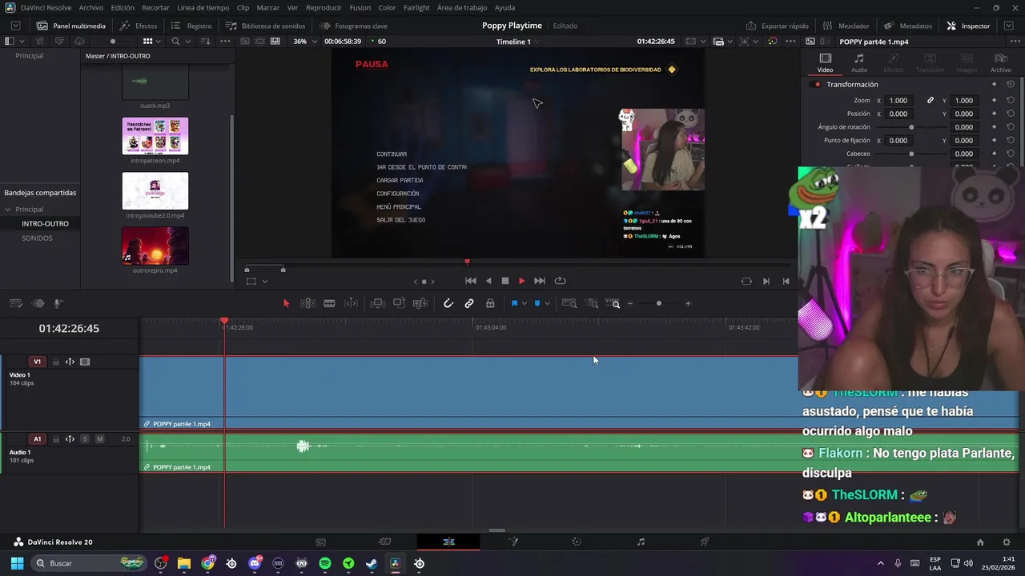Open the Mezclador panel
Screen dimensions: 1025x576
[846, 26]
